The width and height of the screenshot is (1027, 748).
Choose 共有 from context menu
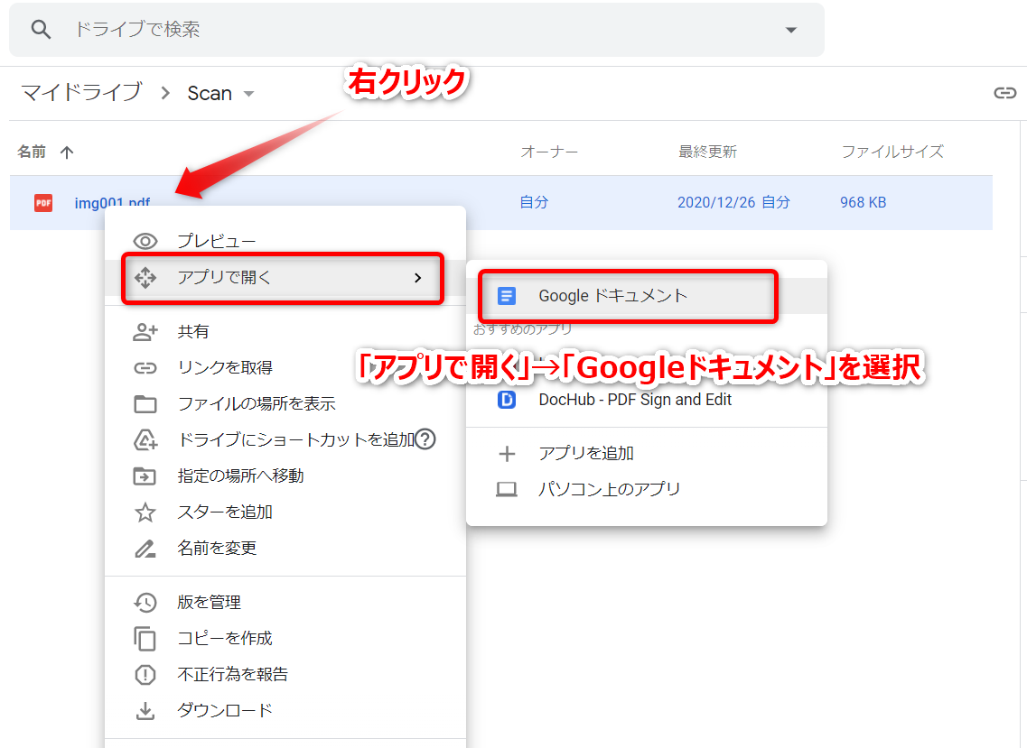[285, 332]
